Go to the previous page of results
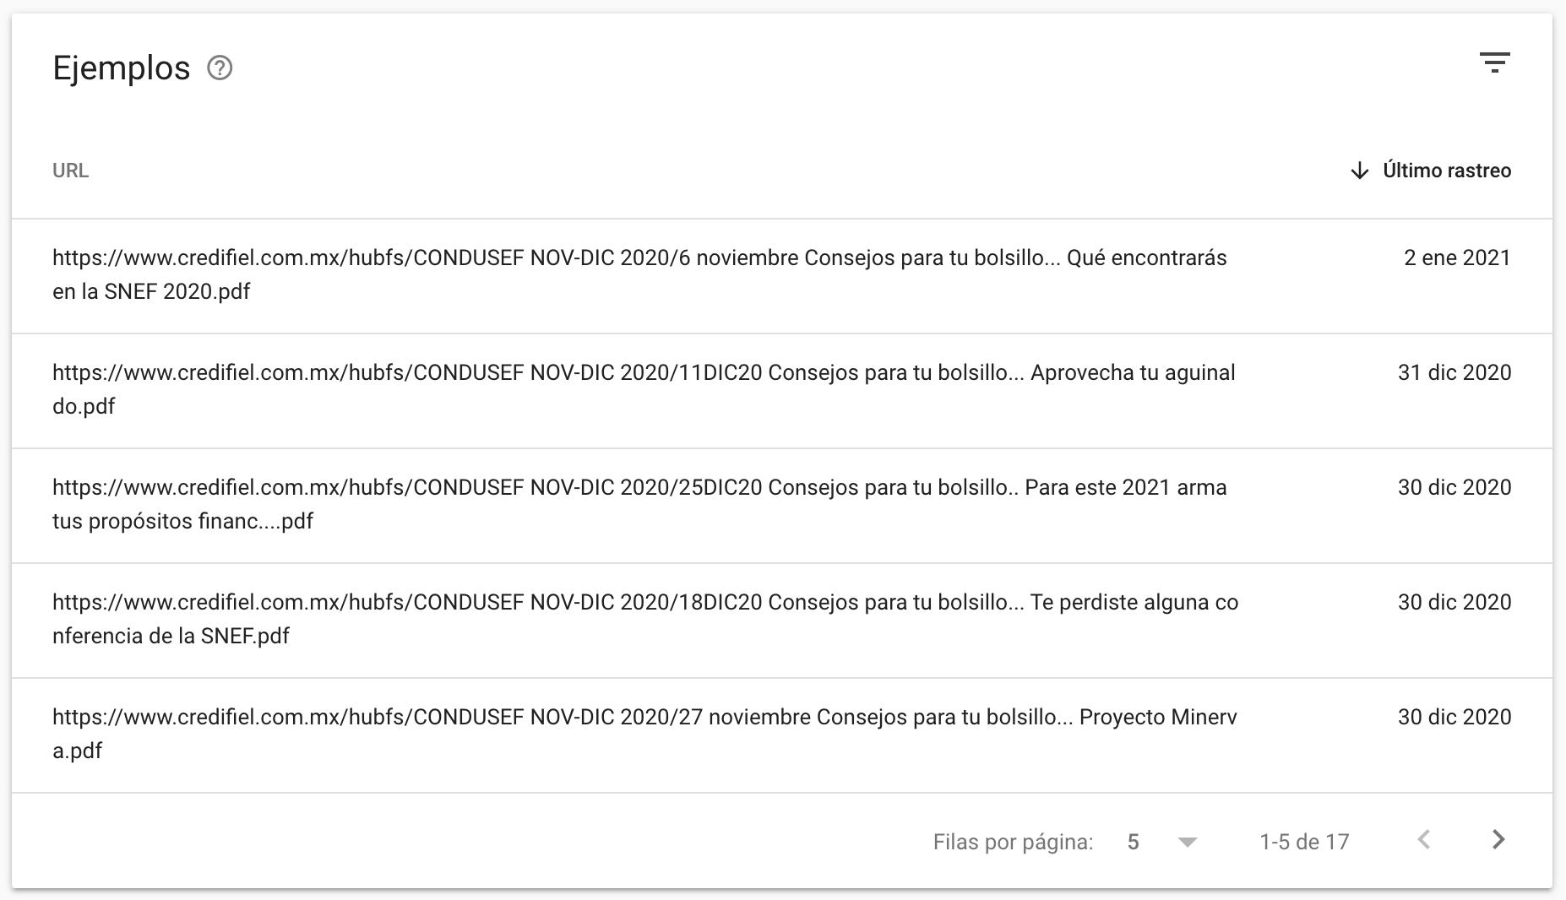This screenshot has height=900, width=1566. [1424, 840]
